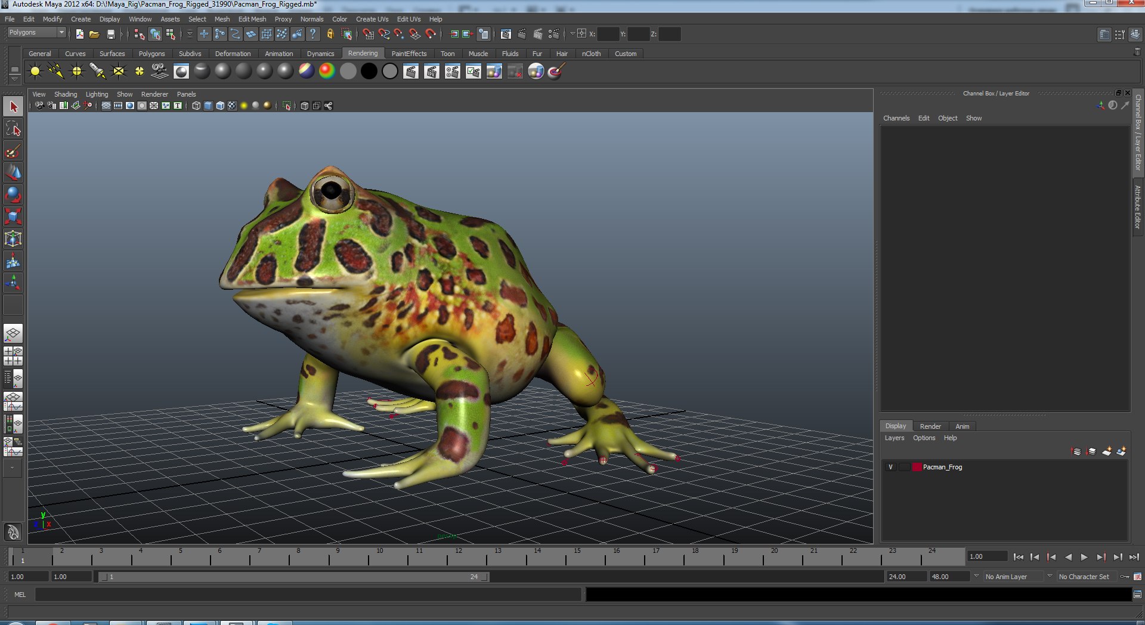Create an area light from shelf

pyautogui.click(x=119, y=72)
